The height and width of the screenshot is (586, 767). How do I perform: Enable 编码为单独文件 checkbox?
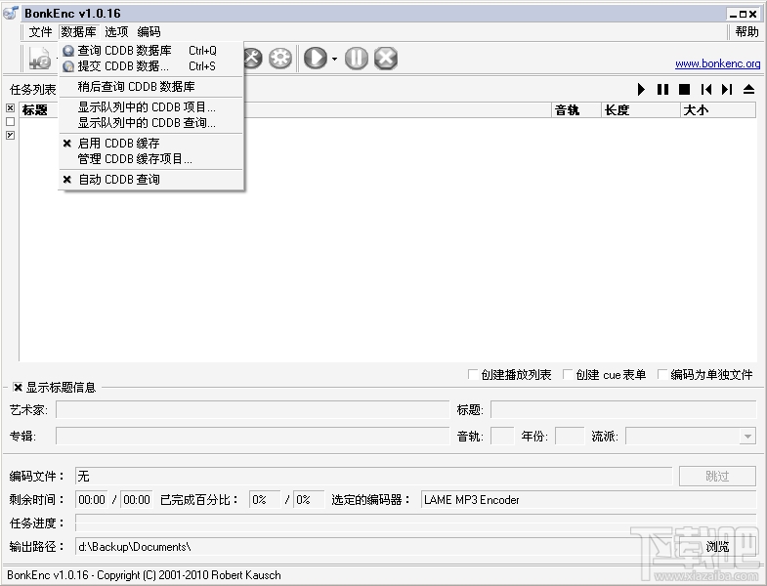(662, 375)
